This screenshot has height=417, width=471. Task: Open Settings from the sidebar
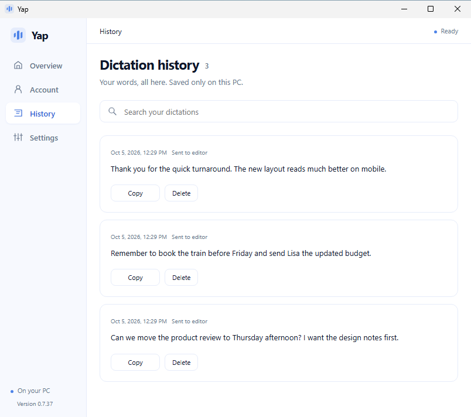43,138
